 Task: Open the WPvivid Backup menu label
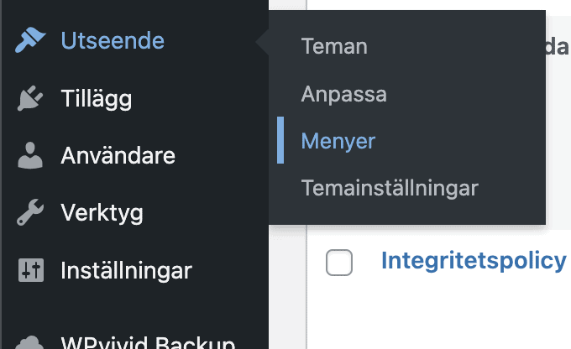click(x=148, y=343)
